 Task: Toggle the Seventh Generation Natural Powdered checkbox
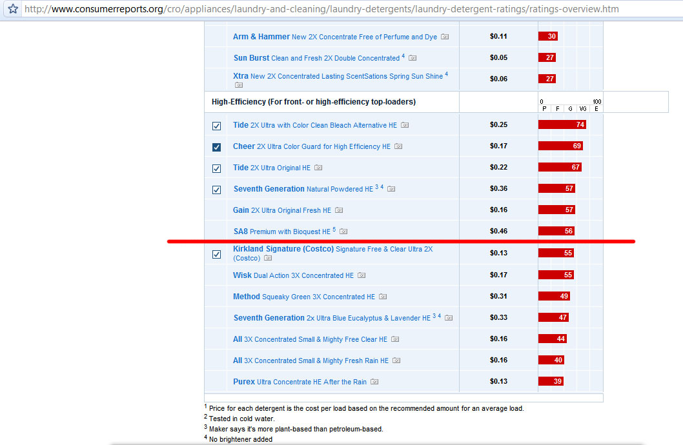point(216,190)
